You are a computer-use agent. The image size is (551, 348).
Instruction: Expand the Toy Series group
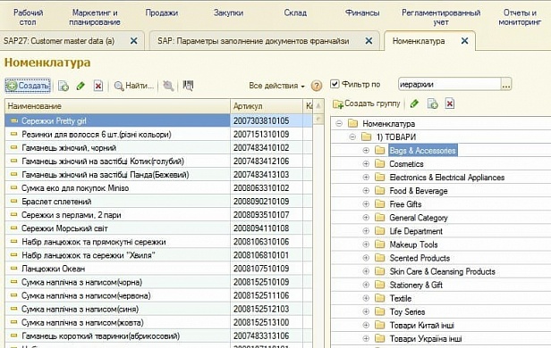coord(366,312)
